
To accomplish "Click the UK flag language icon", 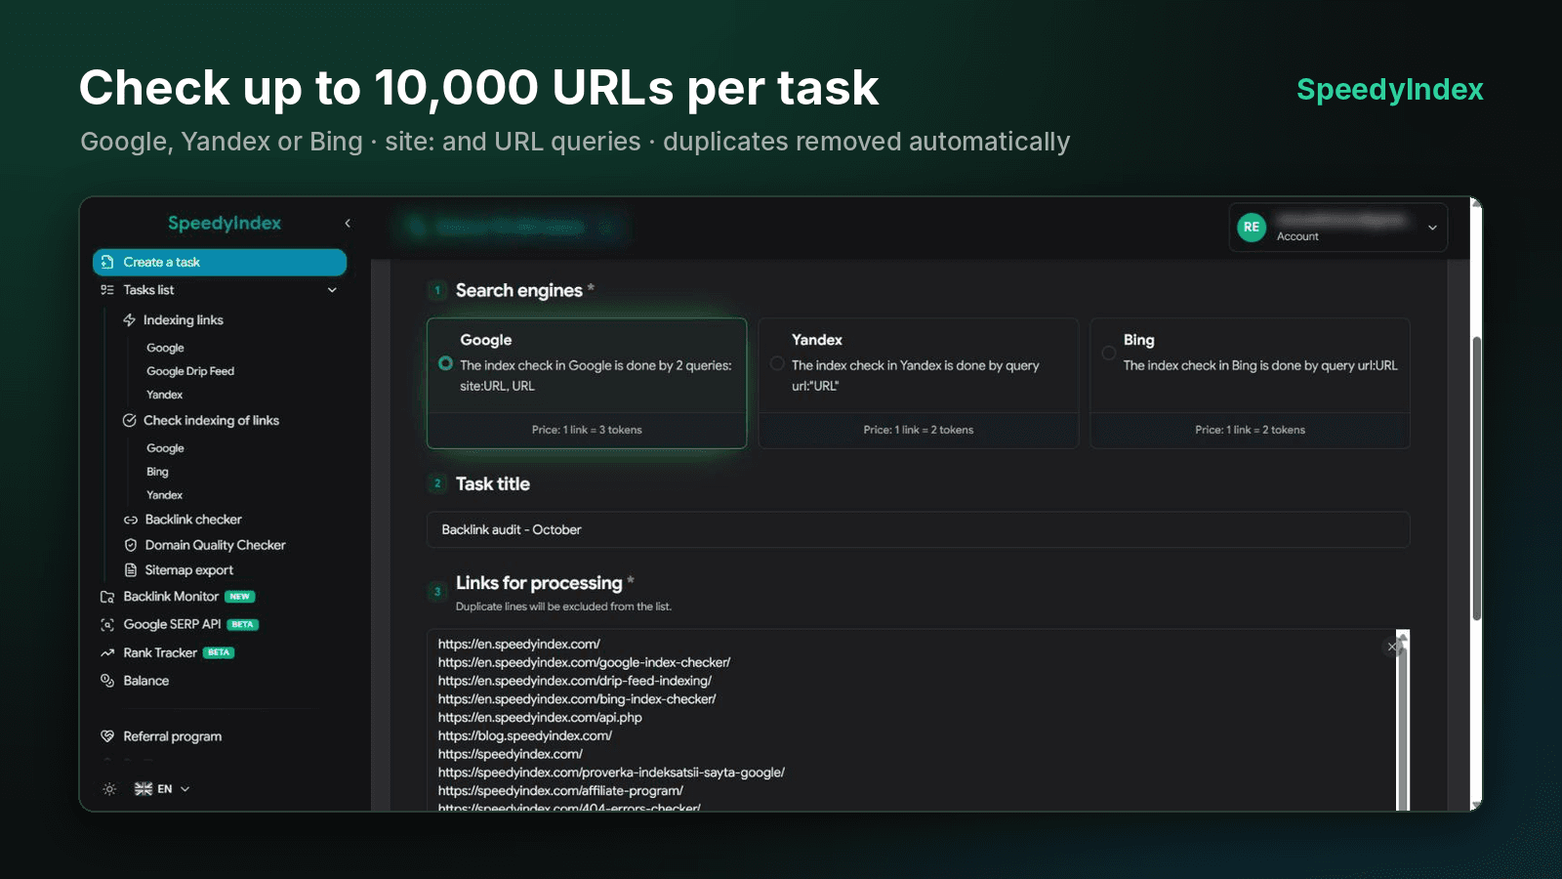I will tap(144, 789).
